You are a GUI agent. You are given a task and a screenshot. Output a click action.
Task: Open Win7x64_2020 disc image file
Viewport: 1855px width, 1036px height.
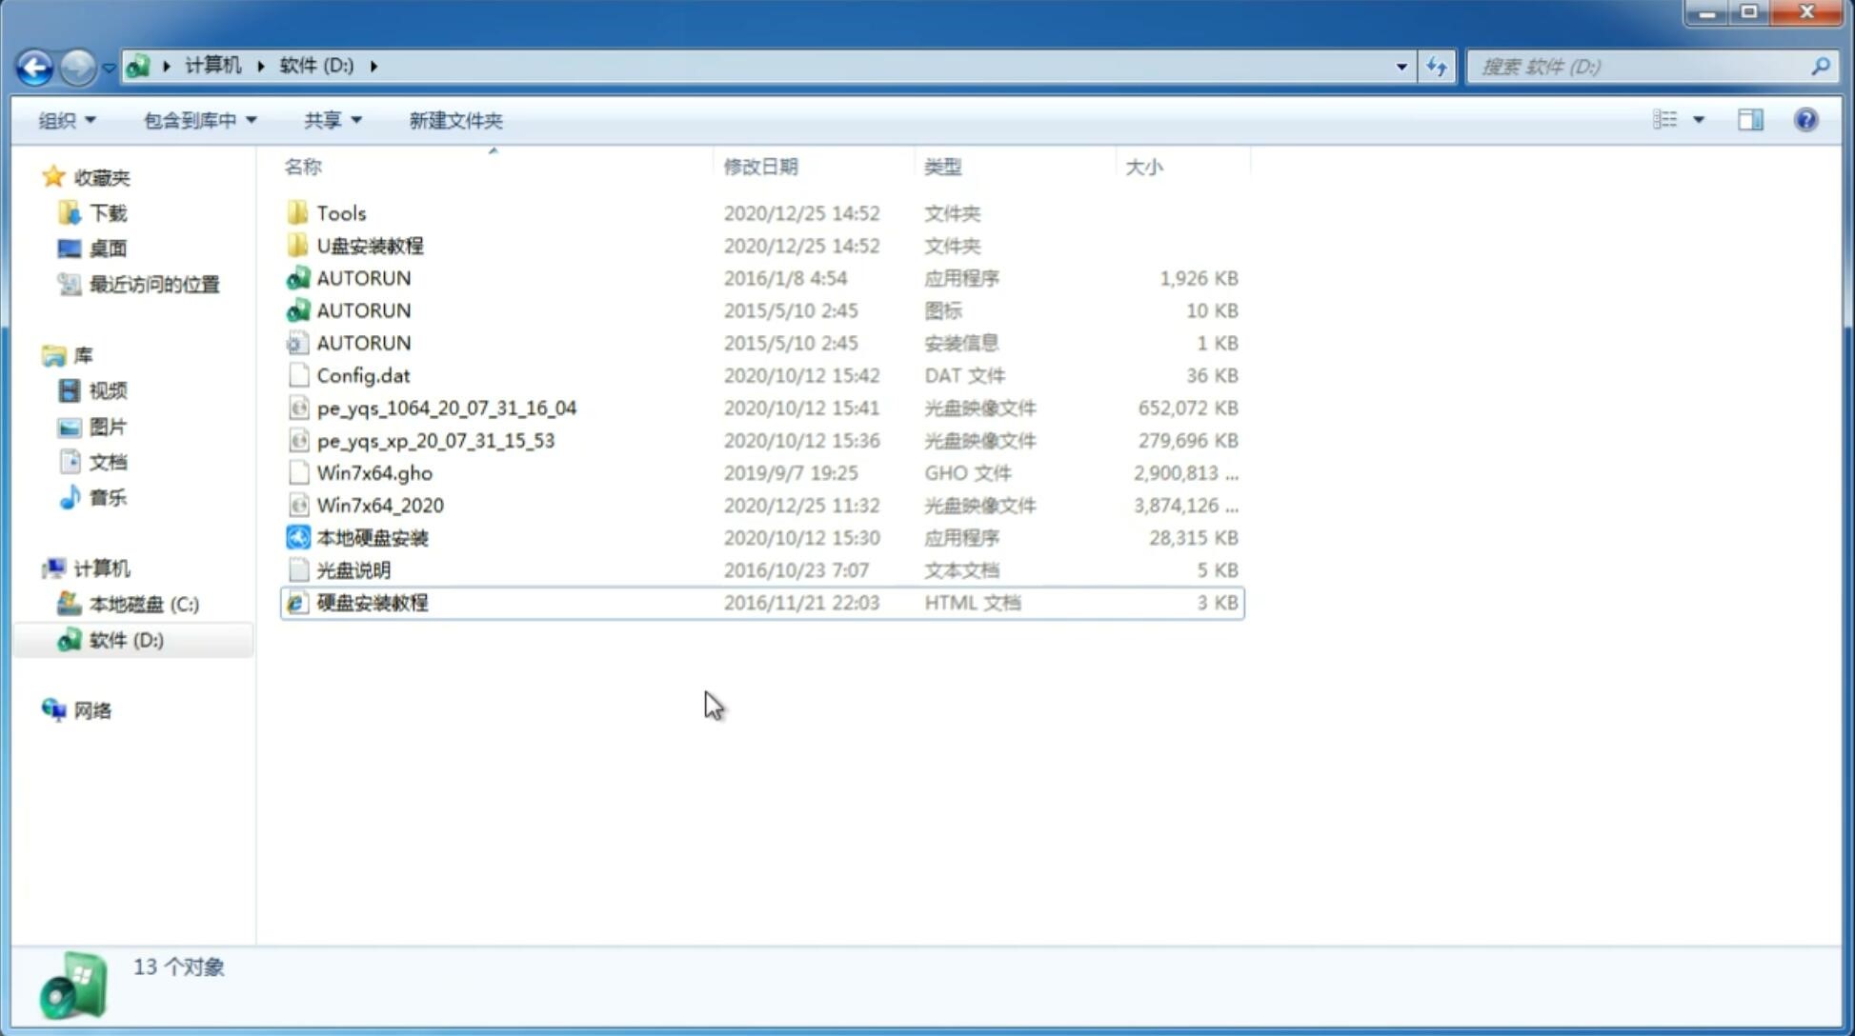[379, 506]
